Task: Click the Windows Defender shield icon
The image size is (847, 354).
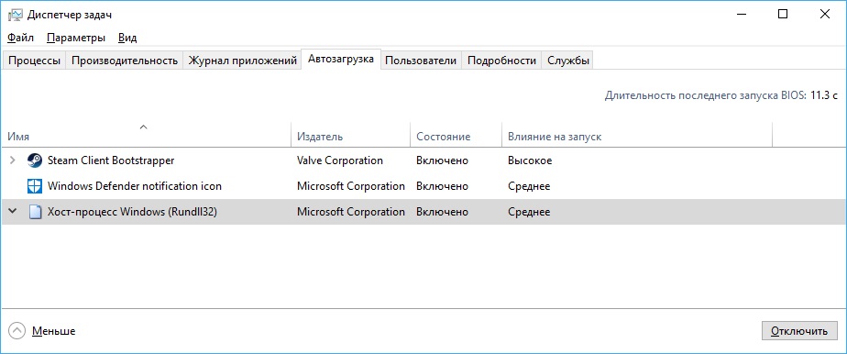Action: (35, 186)
